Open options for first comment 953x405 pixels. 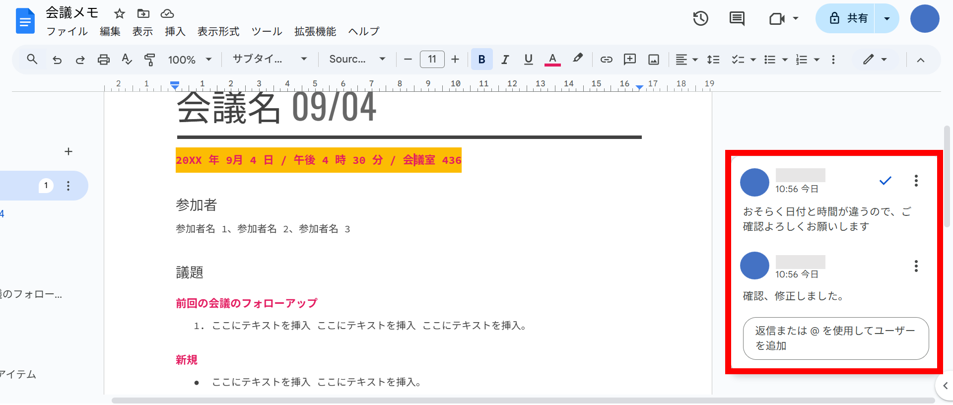click(x=916, y=181)
